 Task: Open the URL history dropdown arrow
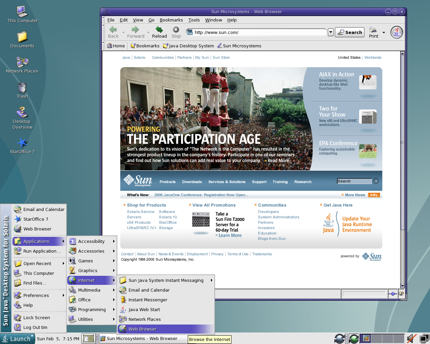click(331, 32)
